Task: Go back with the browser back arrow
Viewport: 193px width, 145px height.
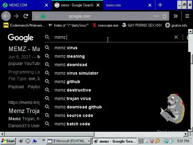Action: [6, 16]
